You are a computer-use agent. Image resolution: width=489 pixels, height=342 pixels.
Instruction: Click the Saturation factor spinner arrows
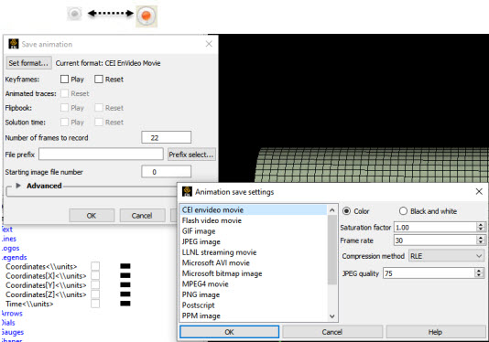click(481, 227)
